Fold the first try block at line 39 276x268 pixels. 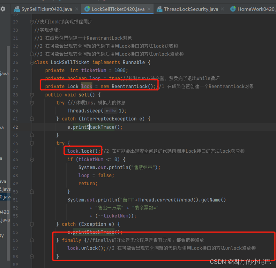tap(32, 103)
